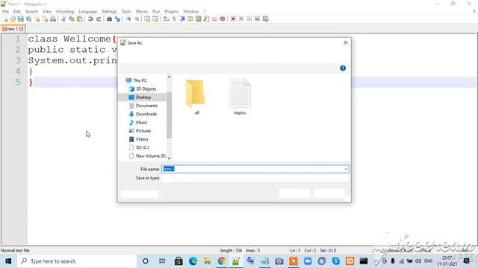Select Pictures in the navigation tree
Viewport: 478px width, 268px height.
(x=140, y=131)
